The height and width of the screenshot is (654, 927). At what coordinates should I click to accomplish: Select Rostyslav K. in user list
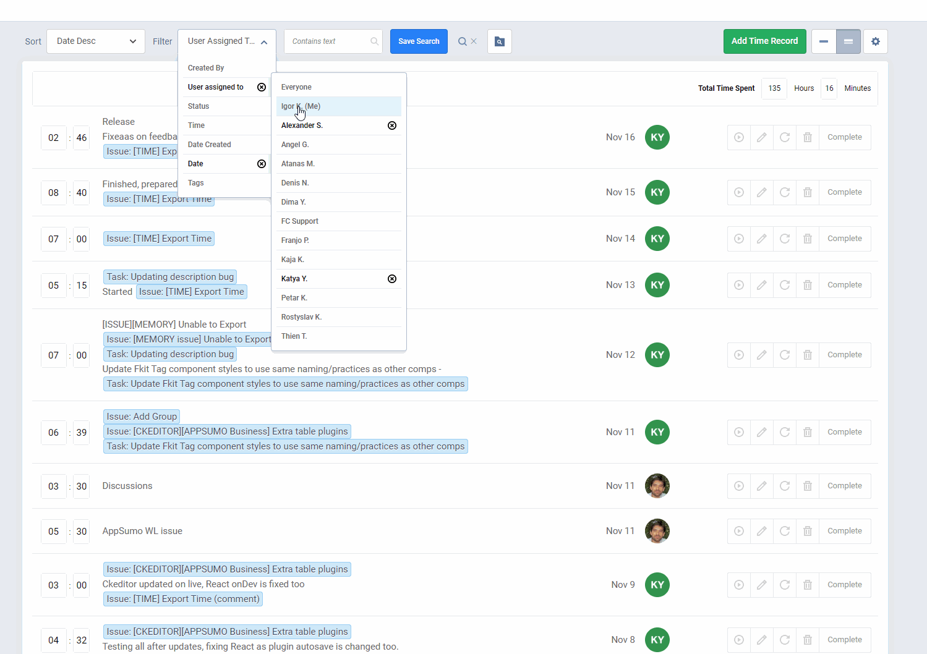click(x=339, y=317)
